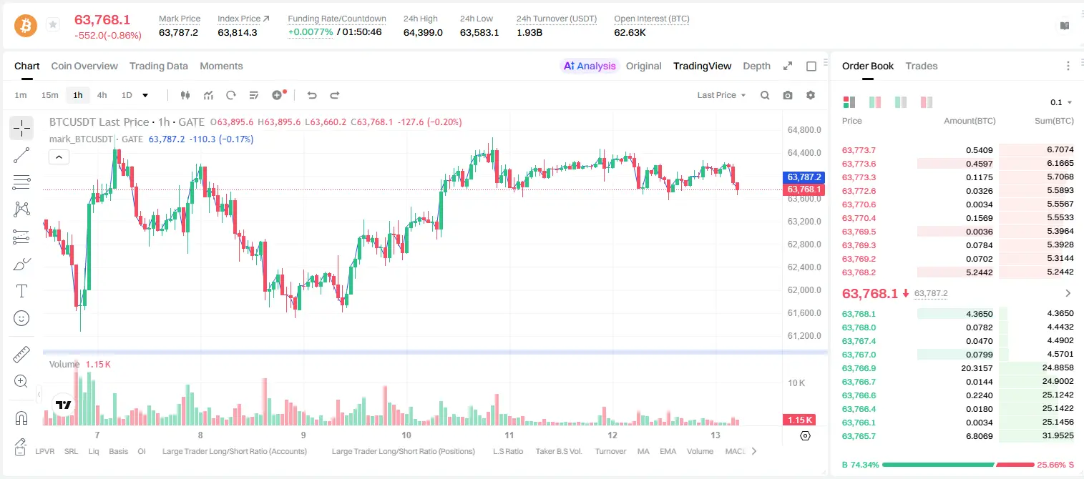The image size is (1084, 479).
Task: Open the candlestick chart type icon
Action: click(x=186, y=95)
